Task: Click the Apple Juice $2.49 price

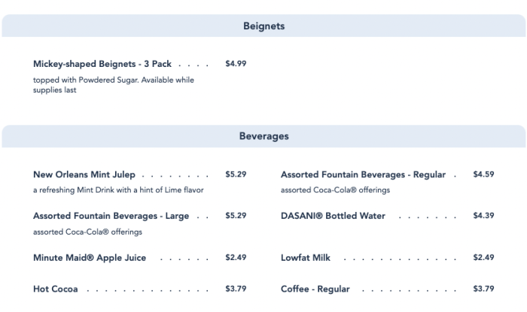Action: (x=236, y=257)
